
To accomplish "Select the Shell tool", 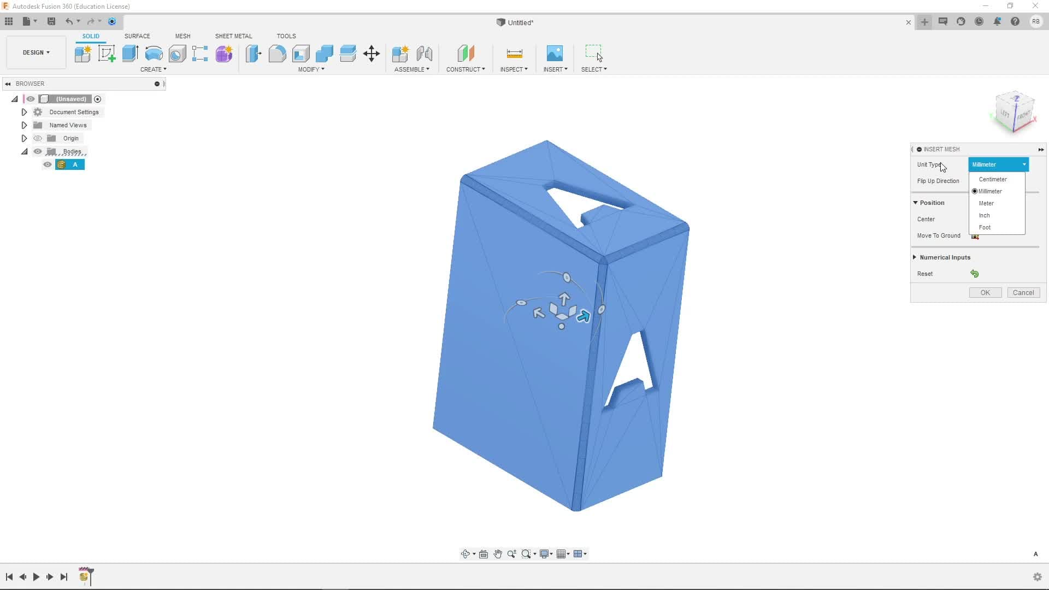I will click(300, 54).
